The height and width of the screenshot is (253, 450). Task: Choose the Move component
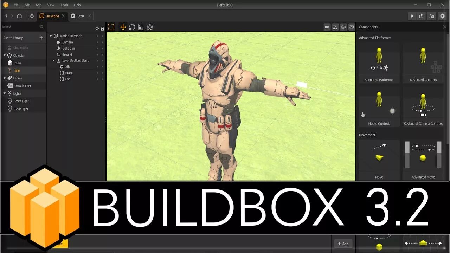point(379,160)
